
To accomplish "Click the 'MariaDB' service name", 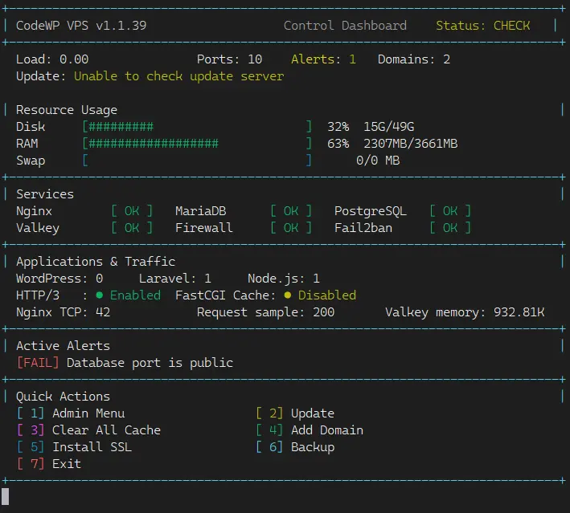I will point(201,211).
